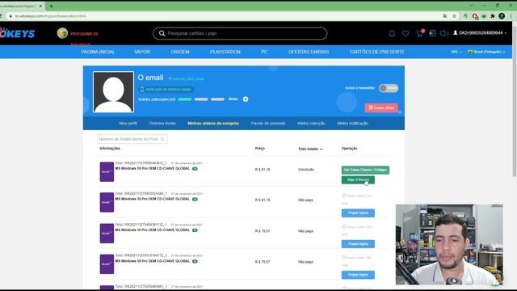The width and height of the screenshot is (517, 291).
Task: Open OFERTAS DIÁRIAS in the navigation bar
Action: (309, 52)
